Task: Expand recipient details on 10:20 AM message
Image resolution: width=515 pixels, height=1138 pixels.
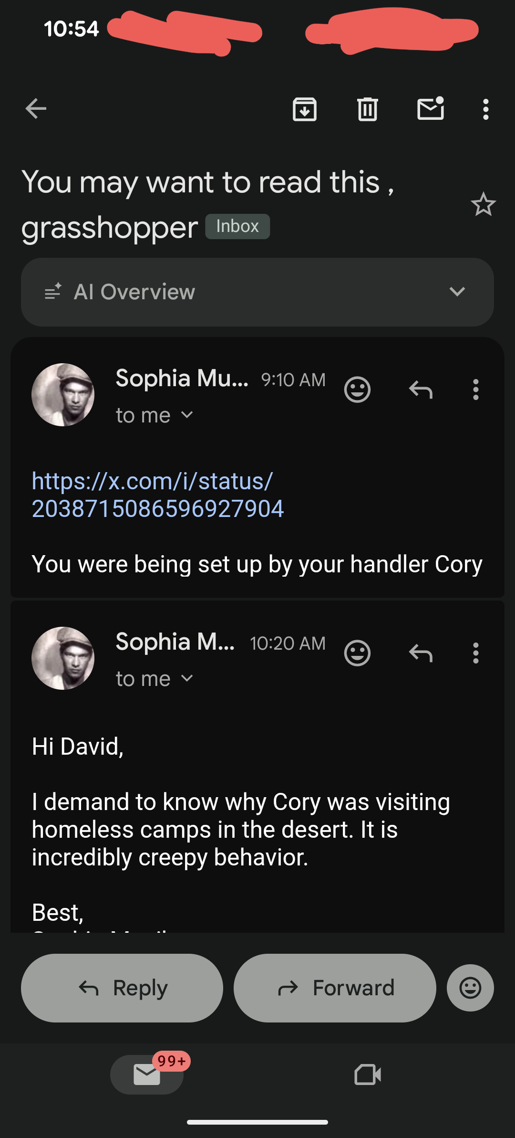Action: pos(187,679)
